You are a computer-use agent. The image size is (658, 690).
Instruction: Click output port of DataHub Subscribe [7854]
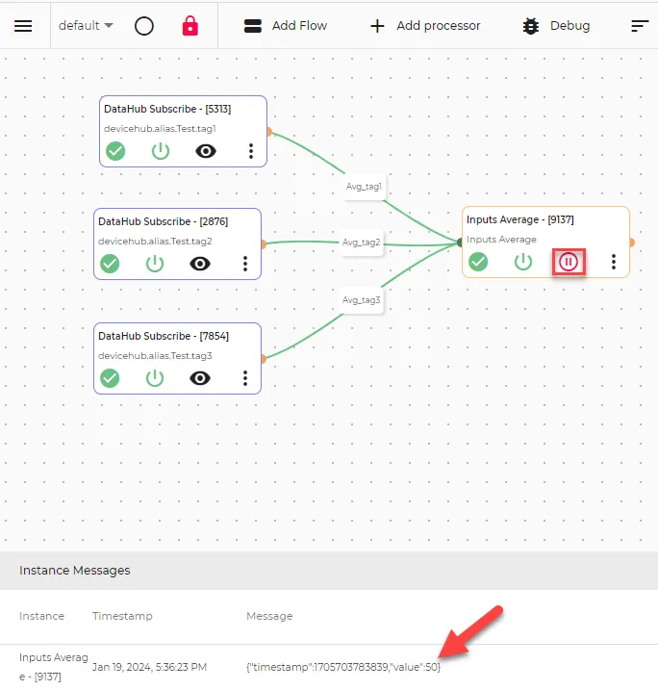264,359
